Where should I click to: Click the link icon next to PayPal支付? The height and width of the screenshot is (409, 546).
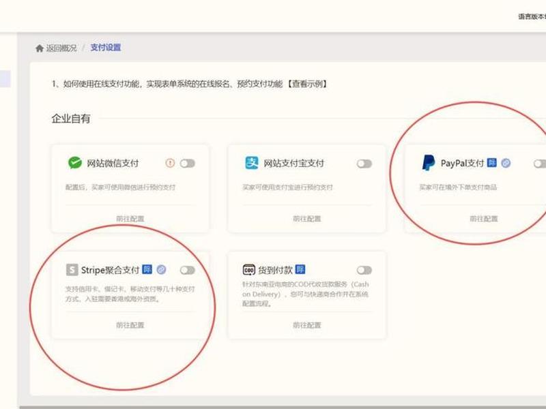506,163
